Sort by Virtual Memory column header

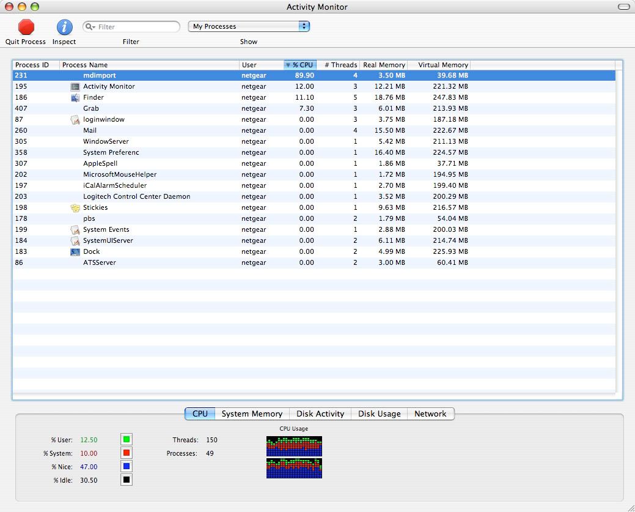439,65
